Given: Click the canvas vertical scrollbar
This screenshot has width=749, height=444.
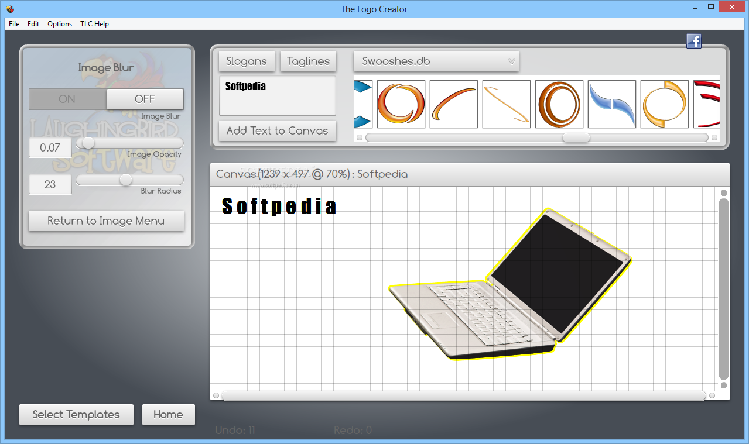Looking at the screenshot, I should (724, 289).
